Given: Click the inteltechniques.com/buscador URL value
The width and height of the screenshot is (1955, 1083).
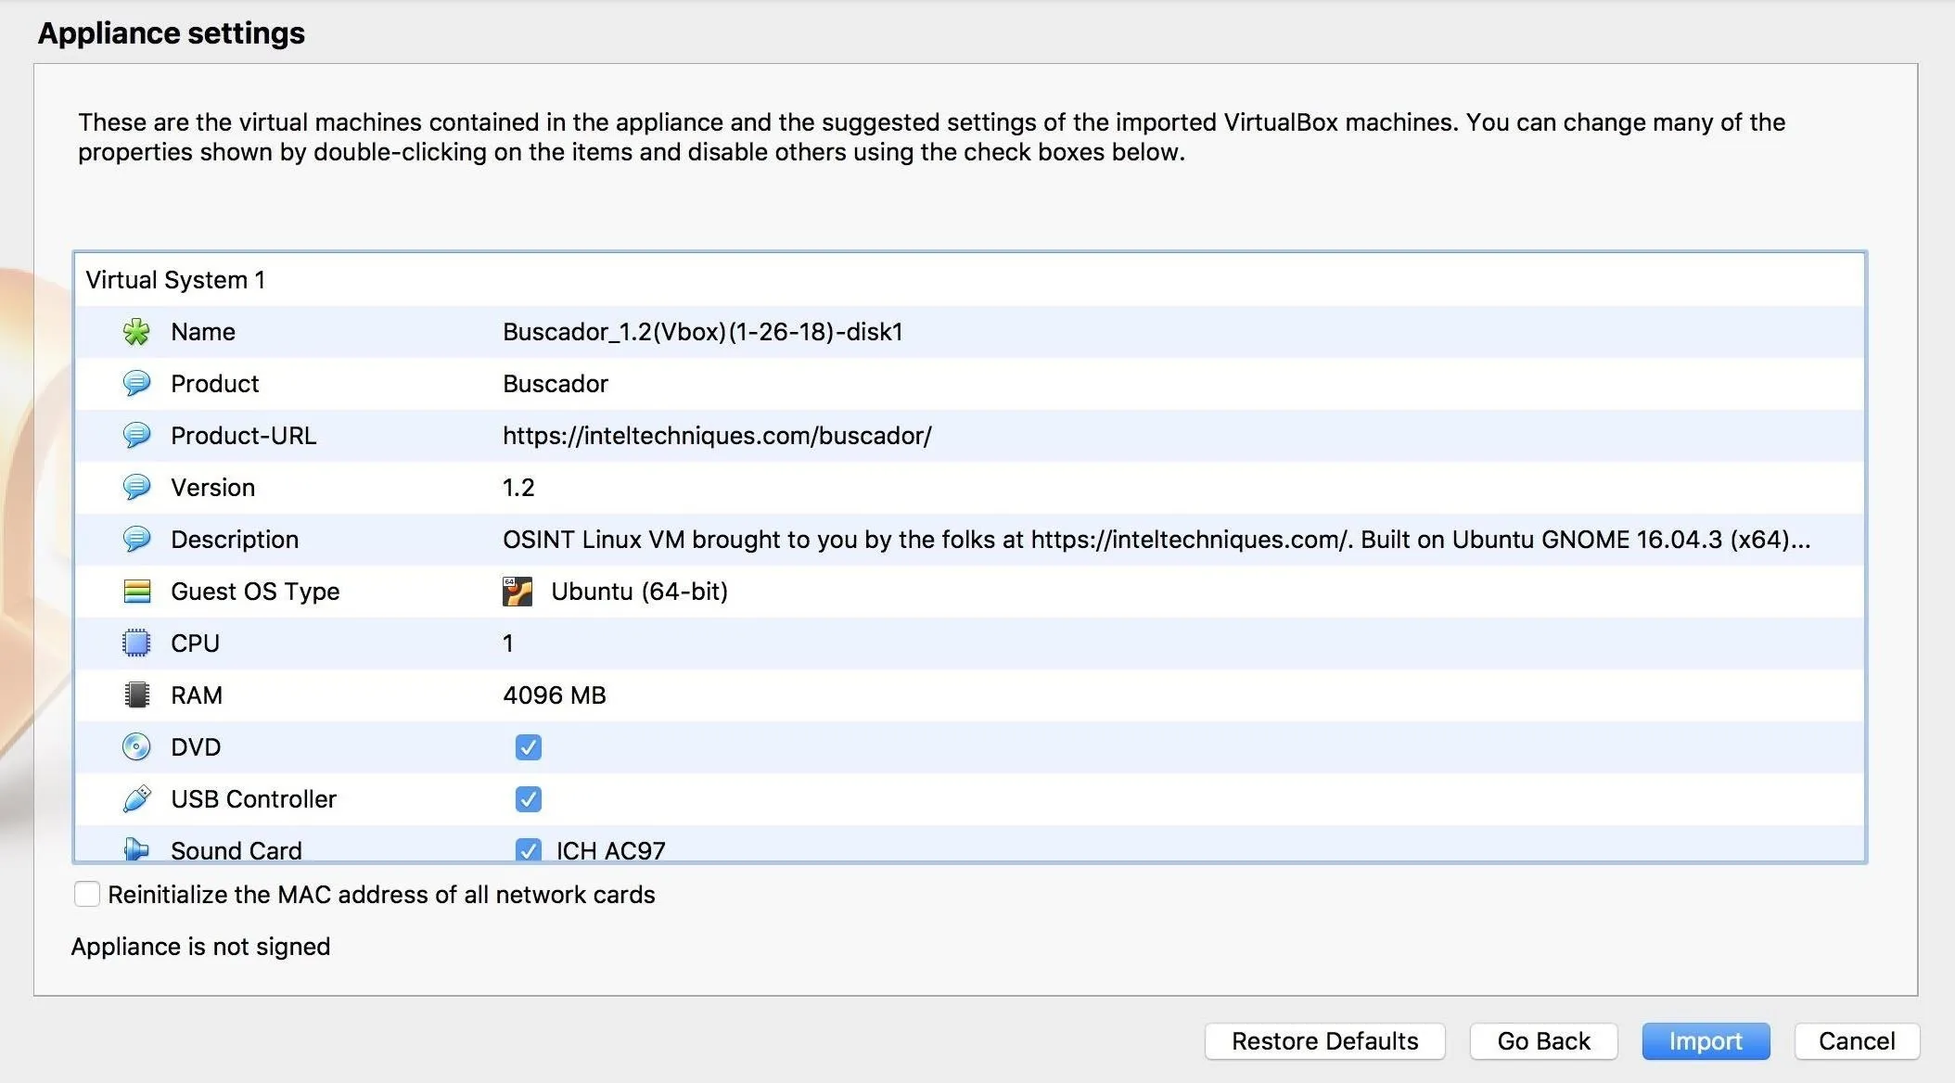Looking at the screenshot, I should (x=717, y=436).
